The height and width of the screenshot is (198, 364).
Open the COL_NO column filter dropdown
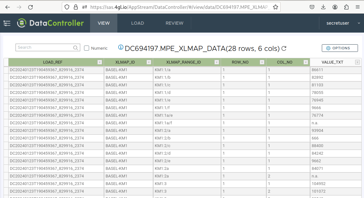(306, 62)
